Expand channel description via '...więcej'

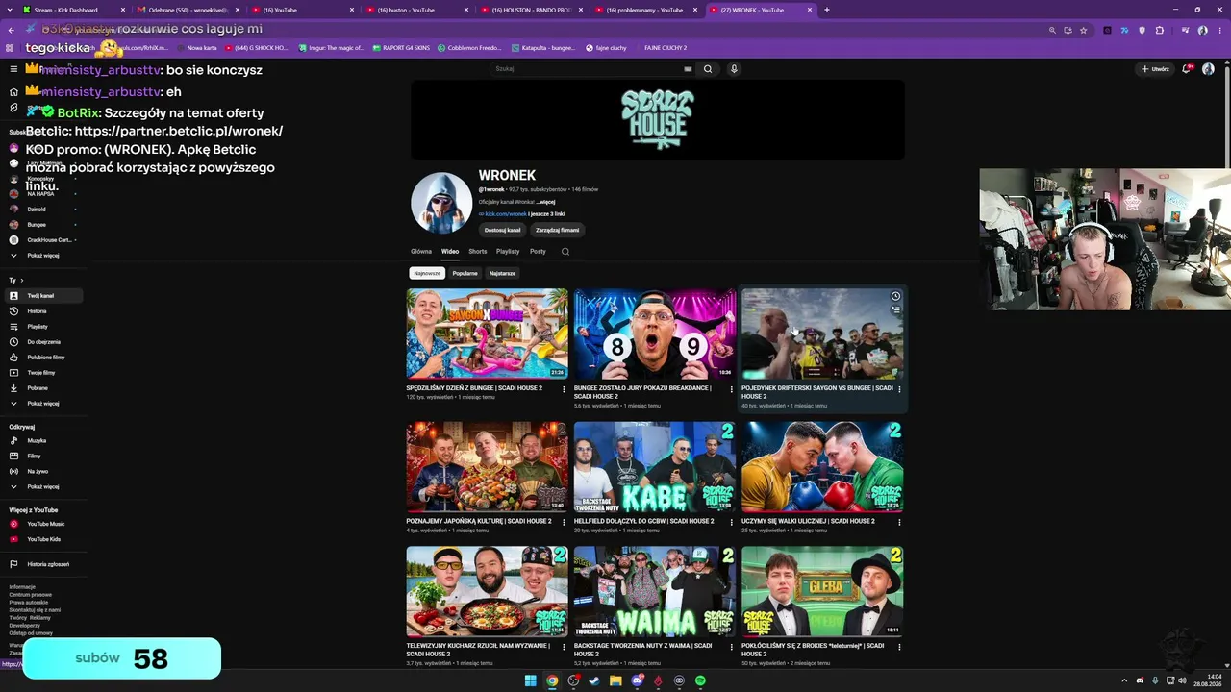(545, 202)
